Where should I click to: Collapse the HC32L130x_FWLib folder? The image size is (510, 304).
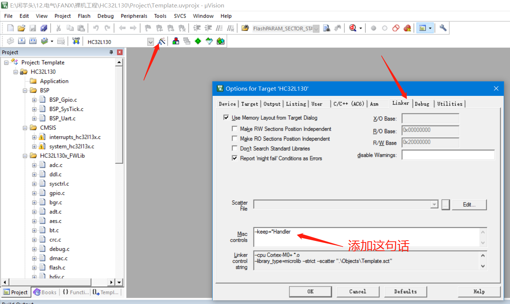25,156
